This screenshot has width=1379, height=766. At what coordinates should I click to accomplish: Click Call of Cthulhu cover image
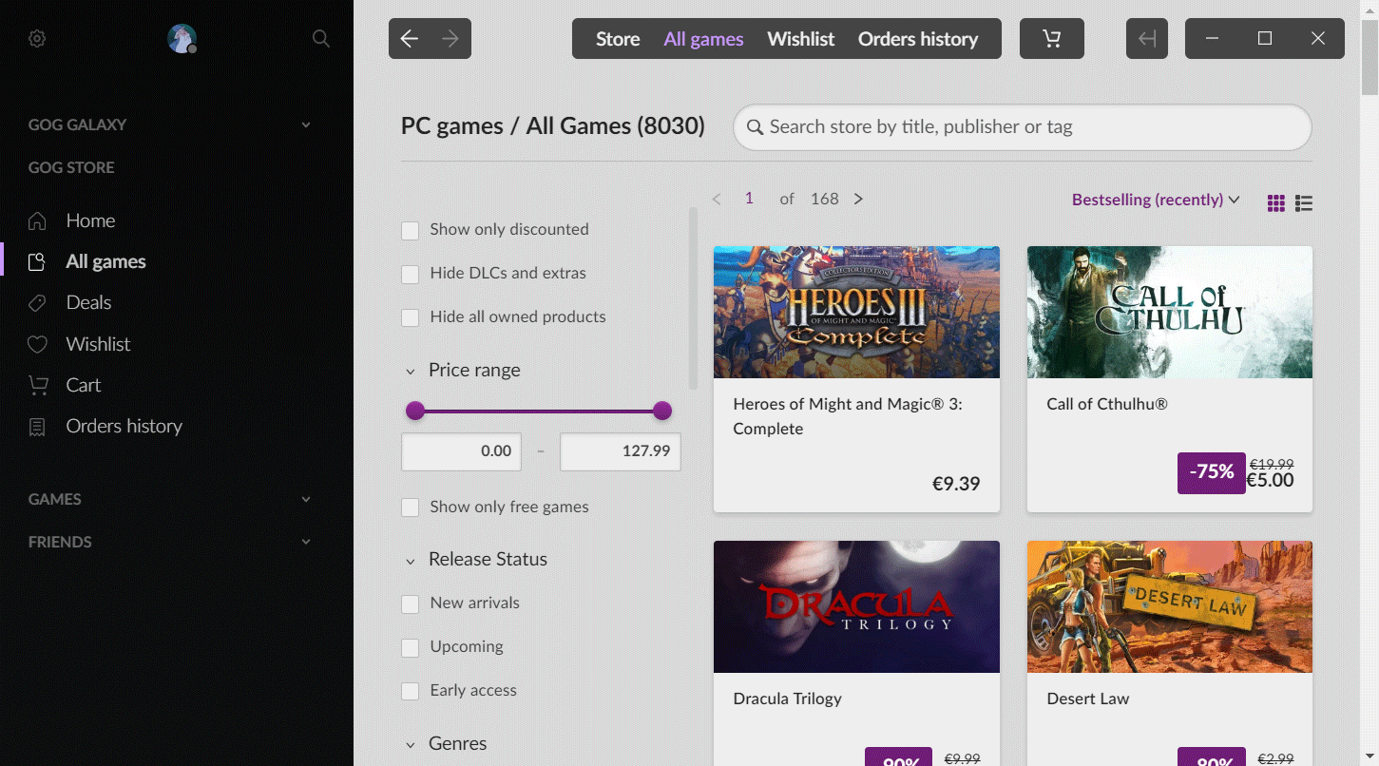click(x=1170, y=312)
